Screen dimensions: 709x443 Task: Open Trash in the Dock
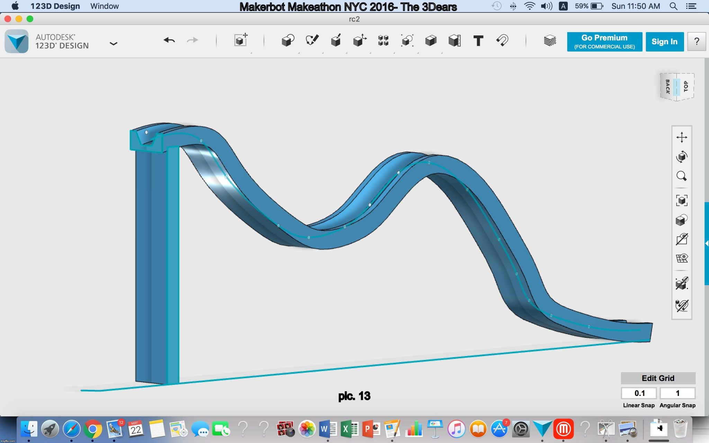click(680, 428)
